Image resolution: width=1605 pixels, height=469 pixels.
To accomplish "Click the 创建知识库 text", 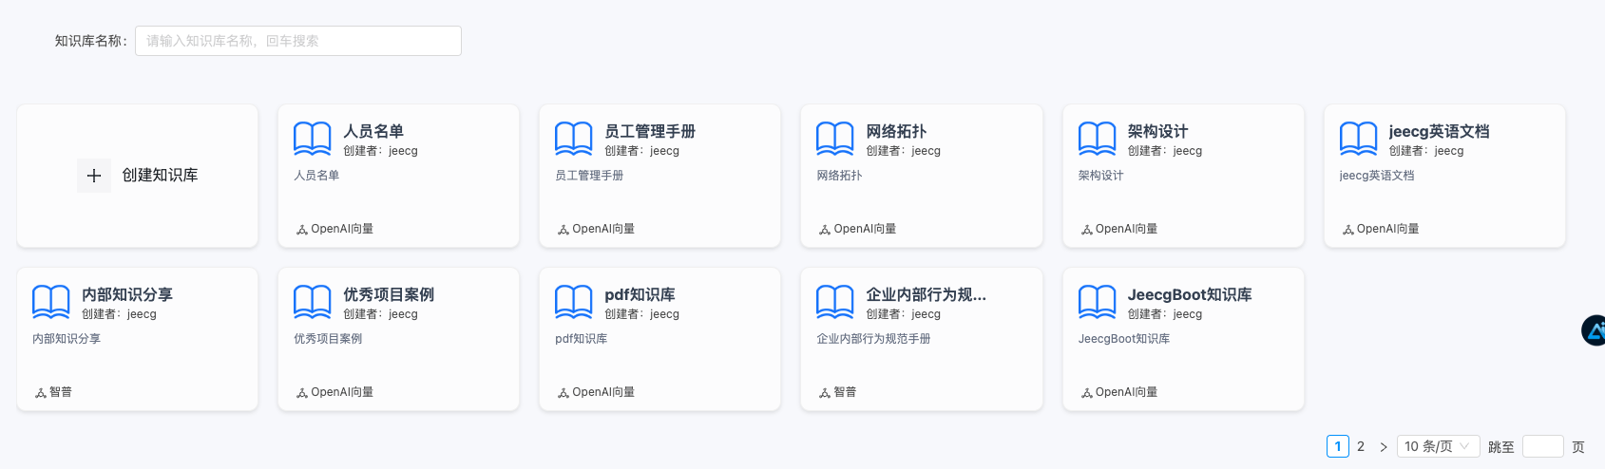I will (x=161, y=176).
